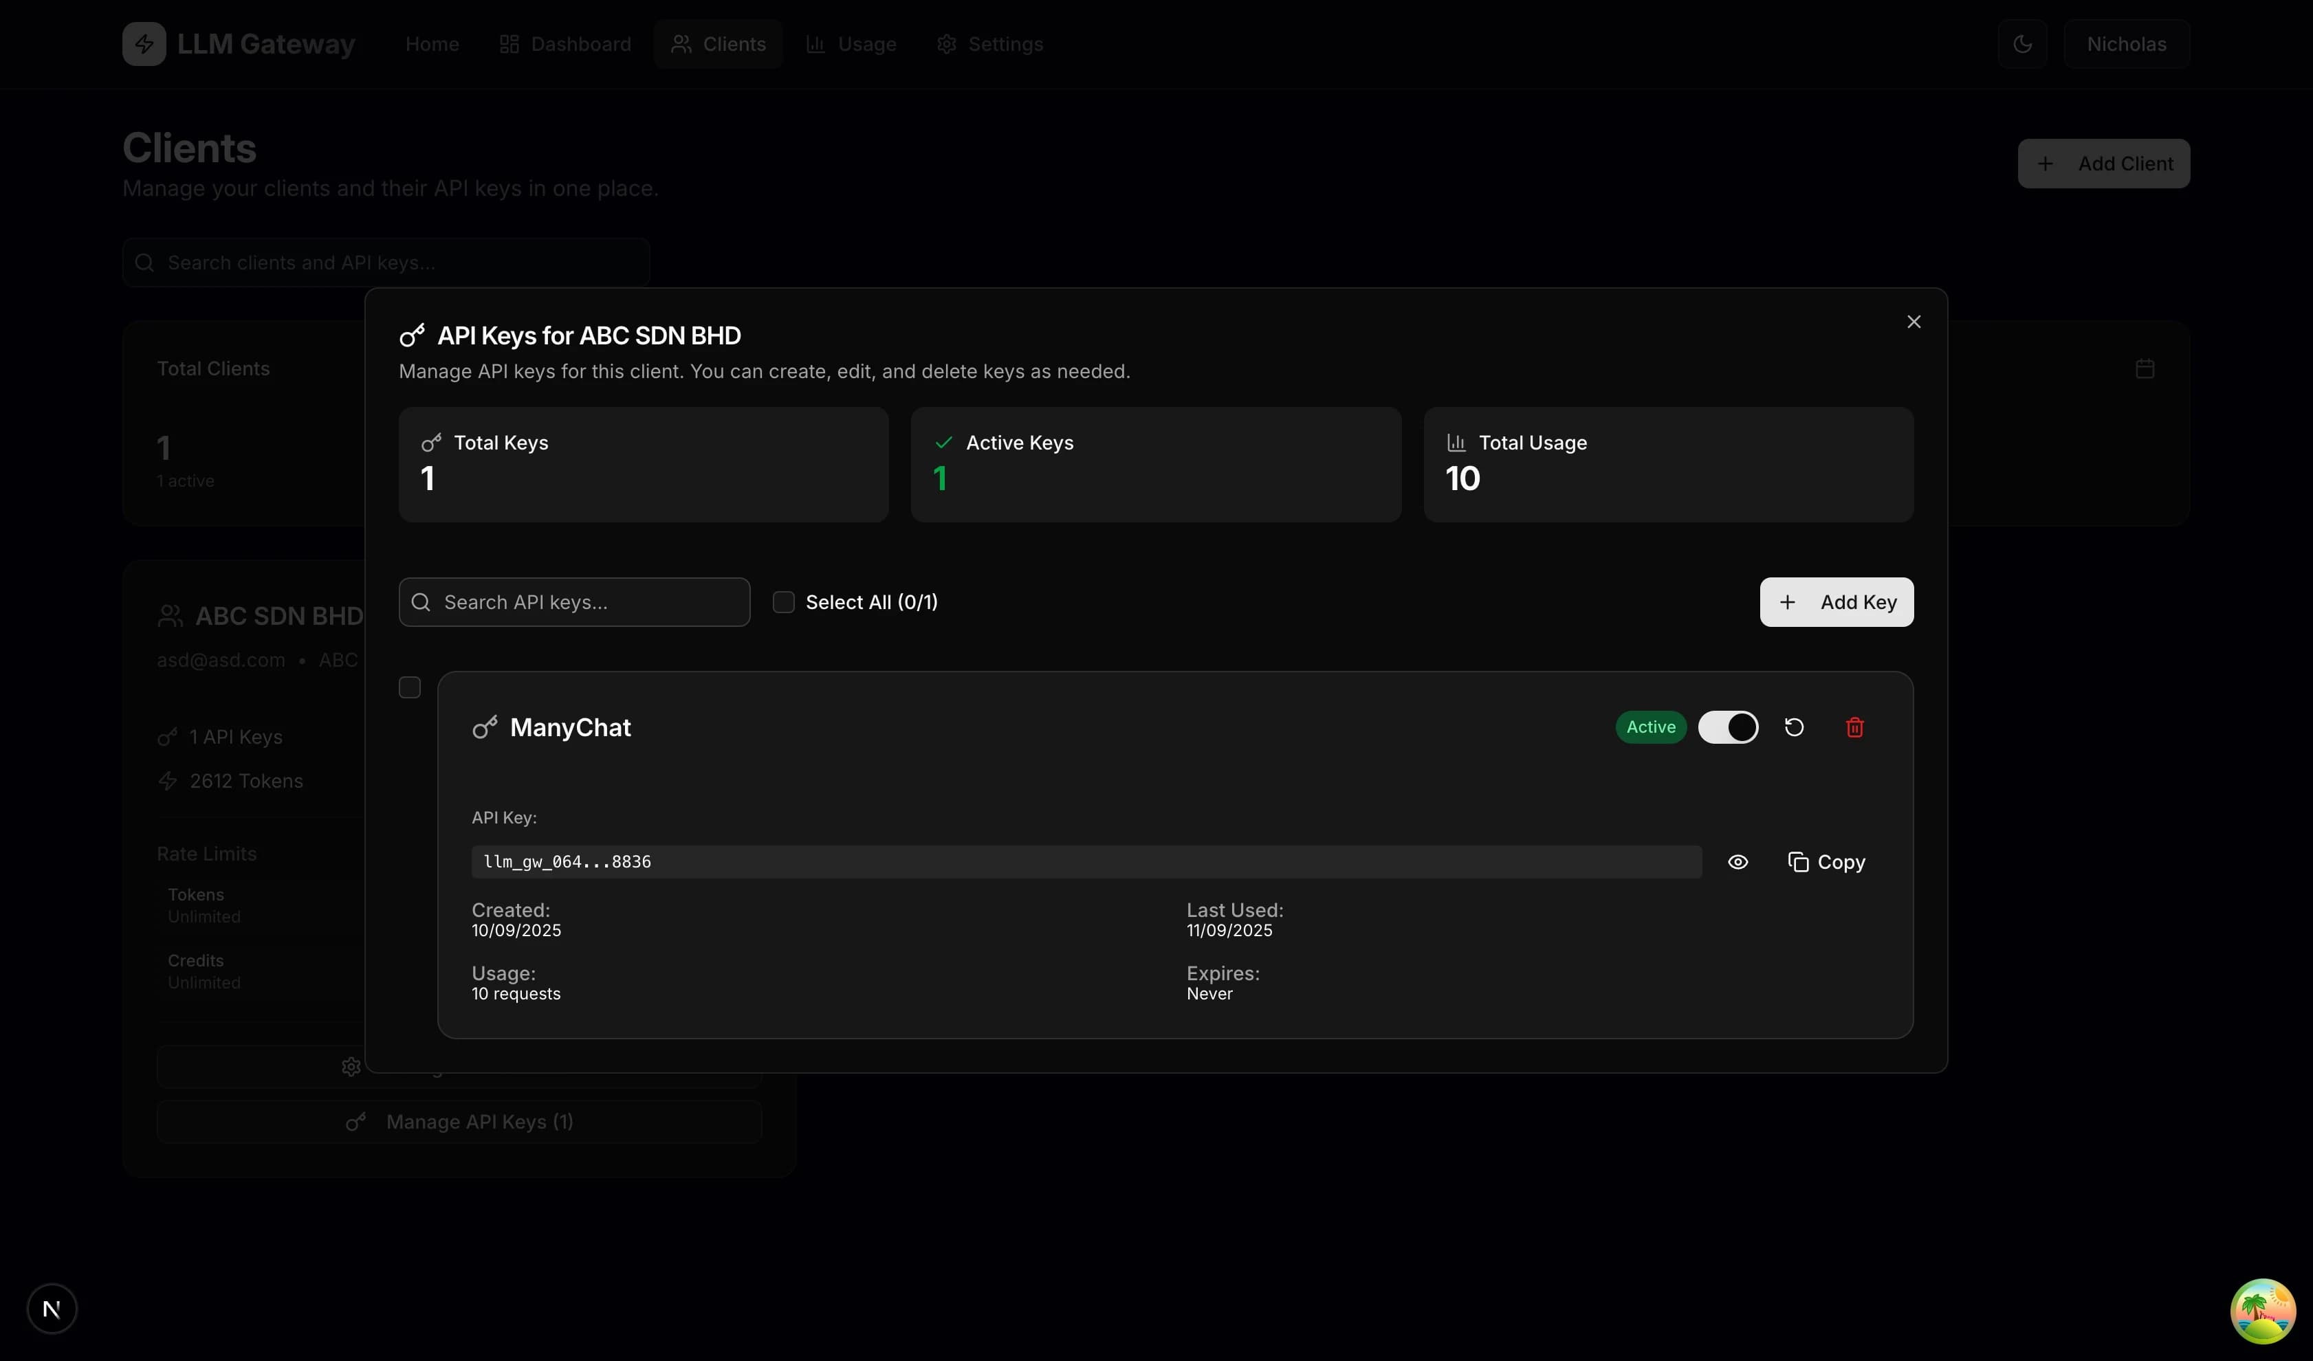
Task: Open dark mode with the moon icon
Action: click(x=2022, y=43)
